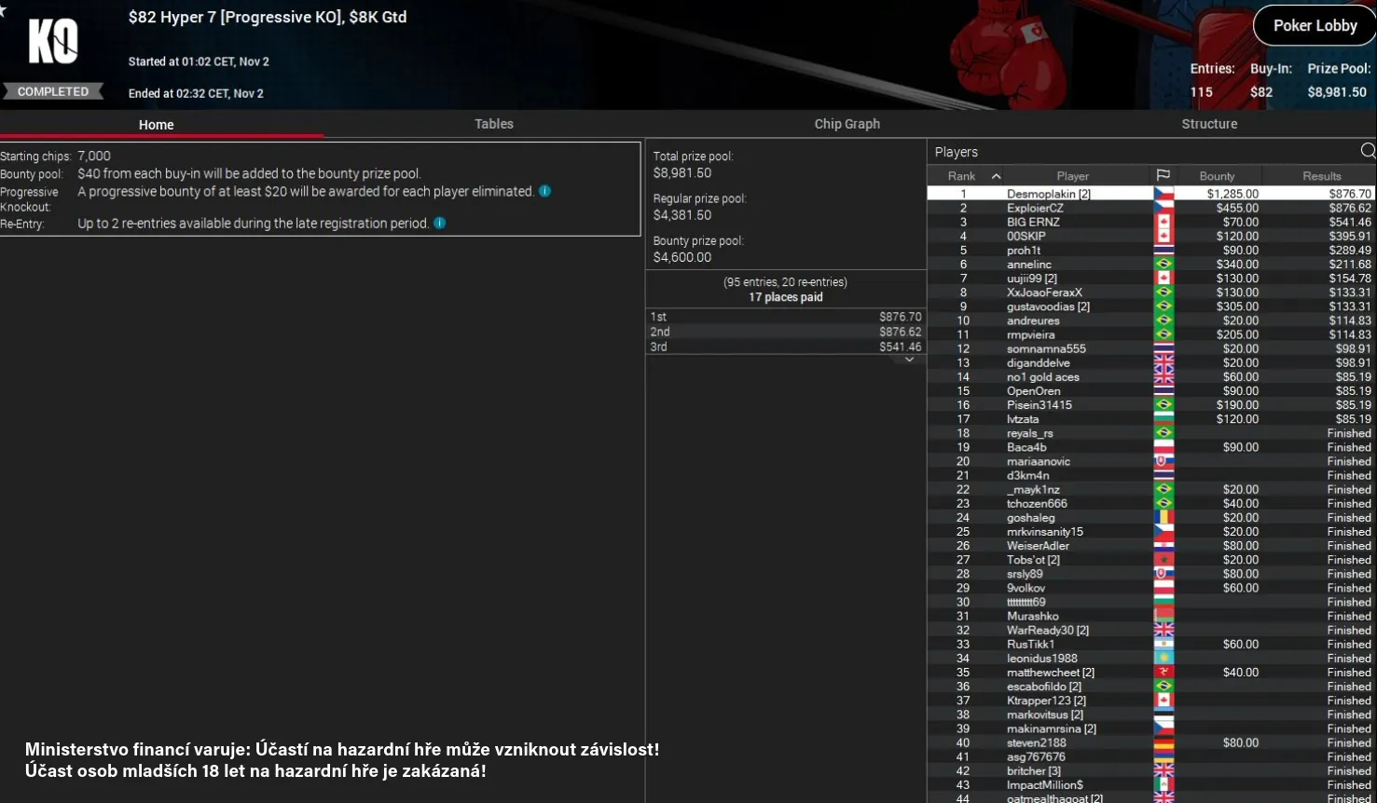Screen dimensions: 1377x803
Task: Click the Brazil flag next to XxJoaoFeraxX
Action: point(1164,292)
